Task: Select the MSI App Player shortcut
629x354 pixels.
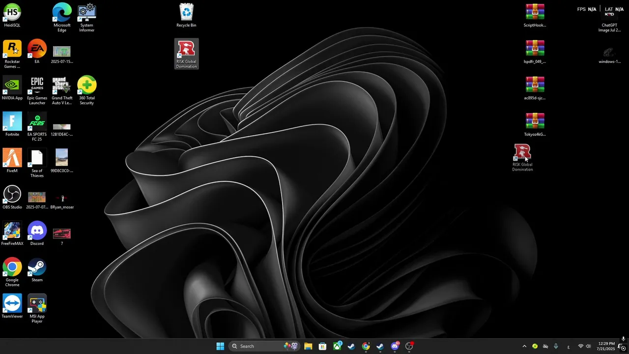Action: point(37,309)
